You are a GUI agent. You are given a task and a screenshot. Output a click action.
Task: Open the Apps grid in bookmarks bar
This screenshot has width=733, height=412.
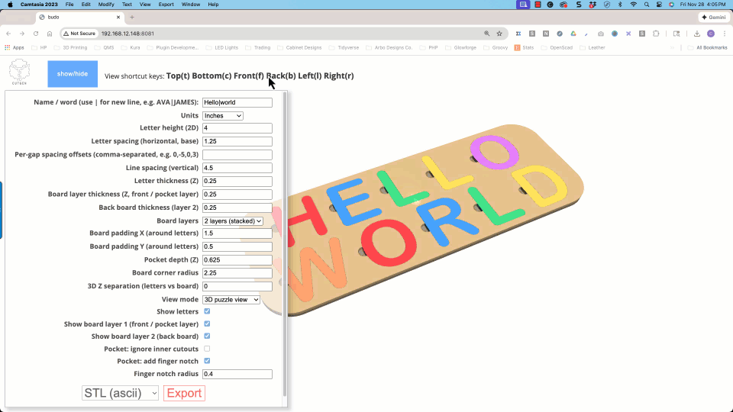[14, 47]
